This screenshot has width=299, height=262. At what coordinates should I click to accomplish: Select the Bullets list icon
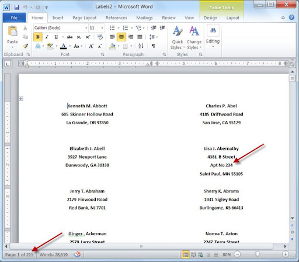(112, 28)
